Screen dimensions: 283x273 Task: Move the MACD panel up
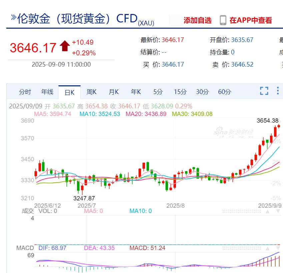click(268, 248)
